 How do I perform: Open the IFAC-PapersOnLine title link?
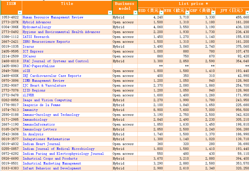[39, 66]
